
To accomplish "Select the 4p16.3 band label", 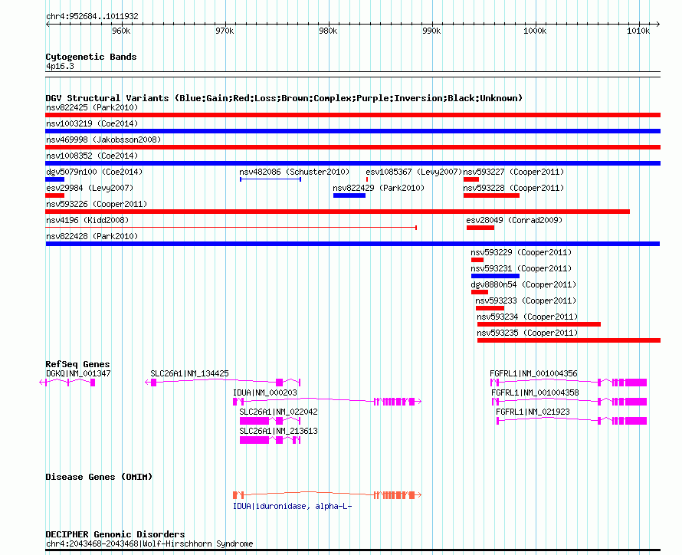I will click(60, 66).
